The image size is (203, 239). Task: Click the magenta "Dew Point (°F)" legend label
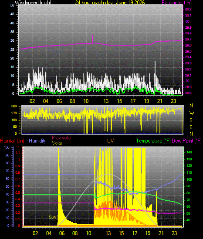(186, 141)
